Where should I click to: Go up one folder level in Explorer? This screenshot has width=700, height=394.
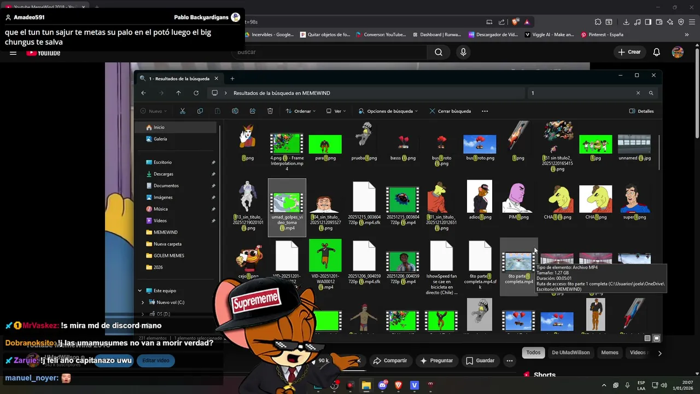pyautogui.click(x=178, y=93)
